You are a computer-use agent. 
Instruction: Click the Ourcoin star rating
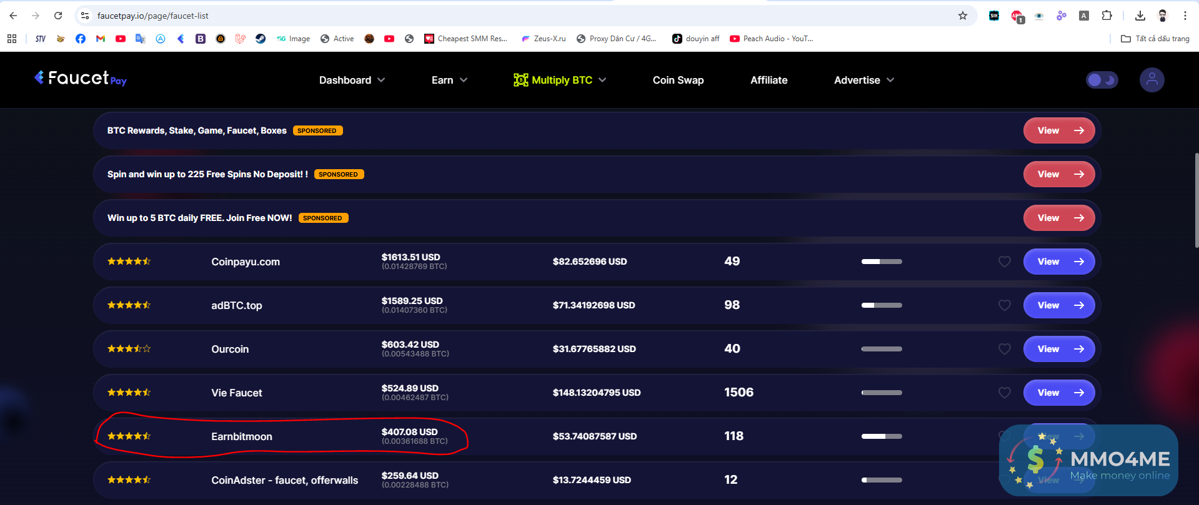coord(129,349)
